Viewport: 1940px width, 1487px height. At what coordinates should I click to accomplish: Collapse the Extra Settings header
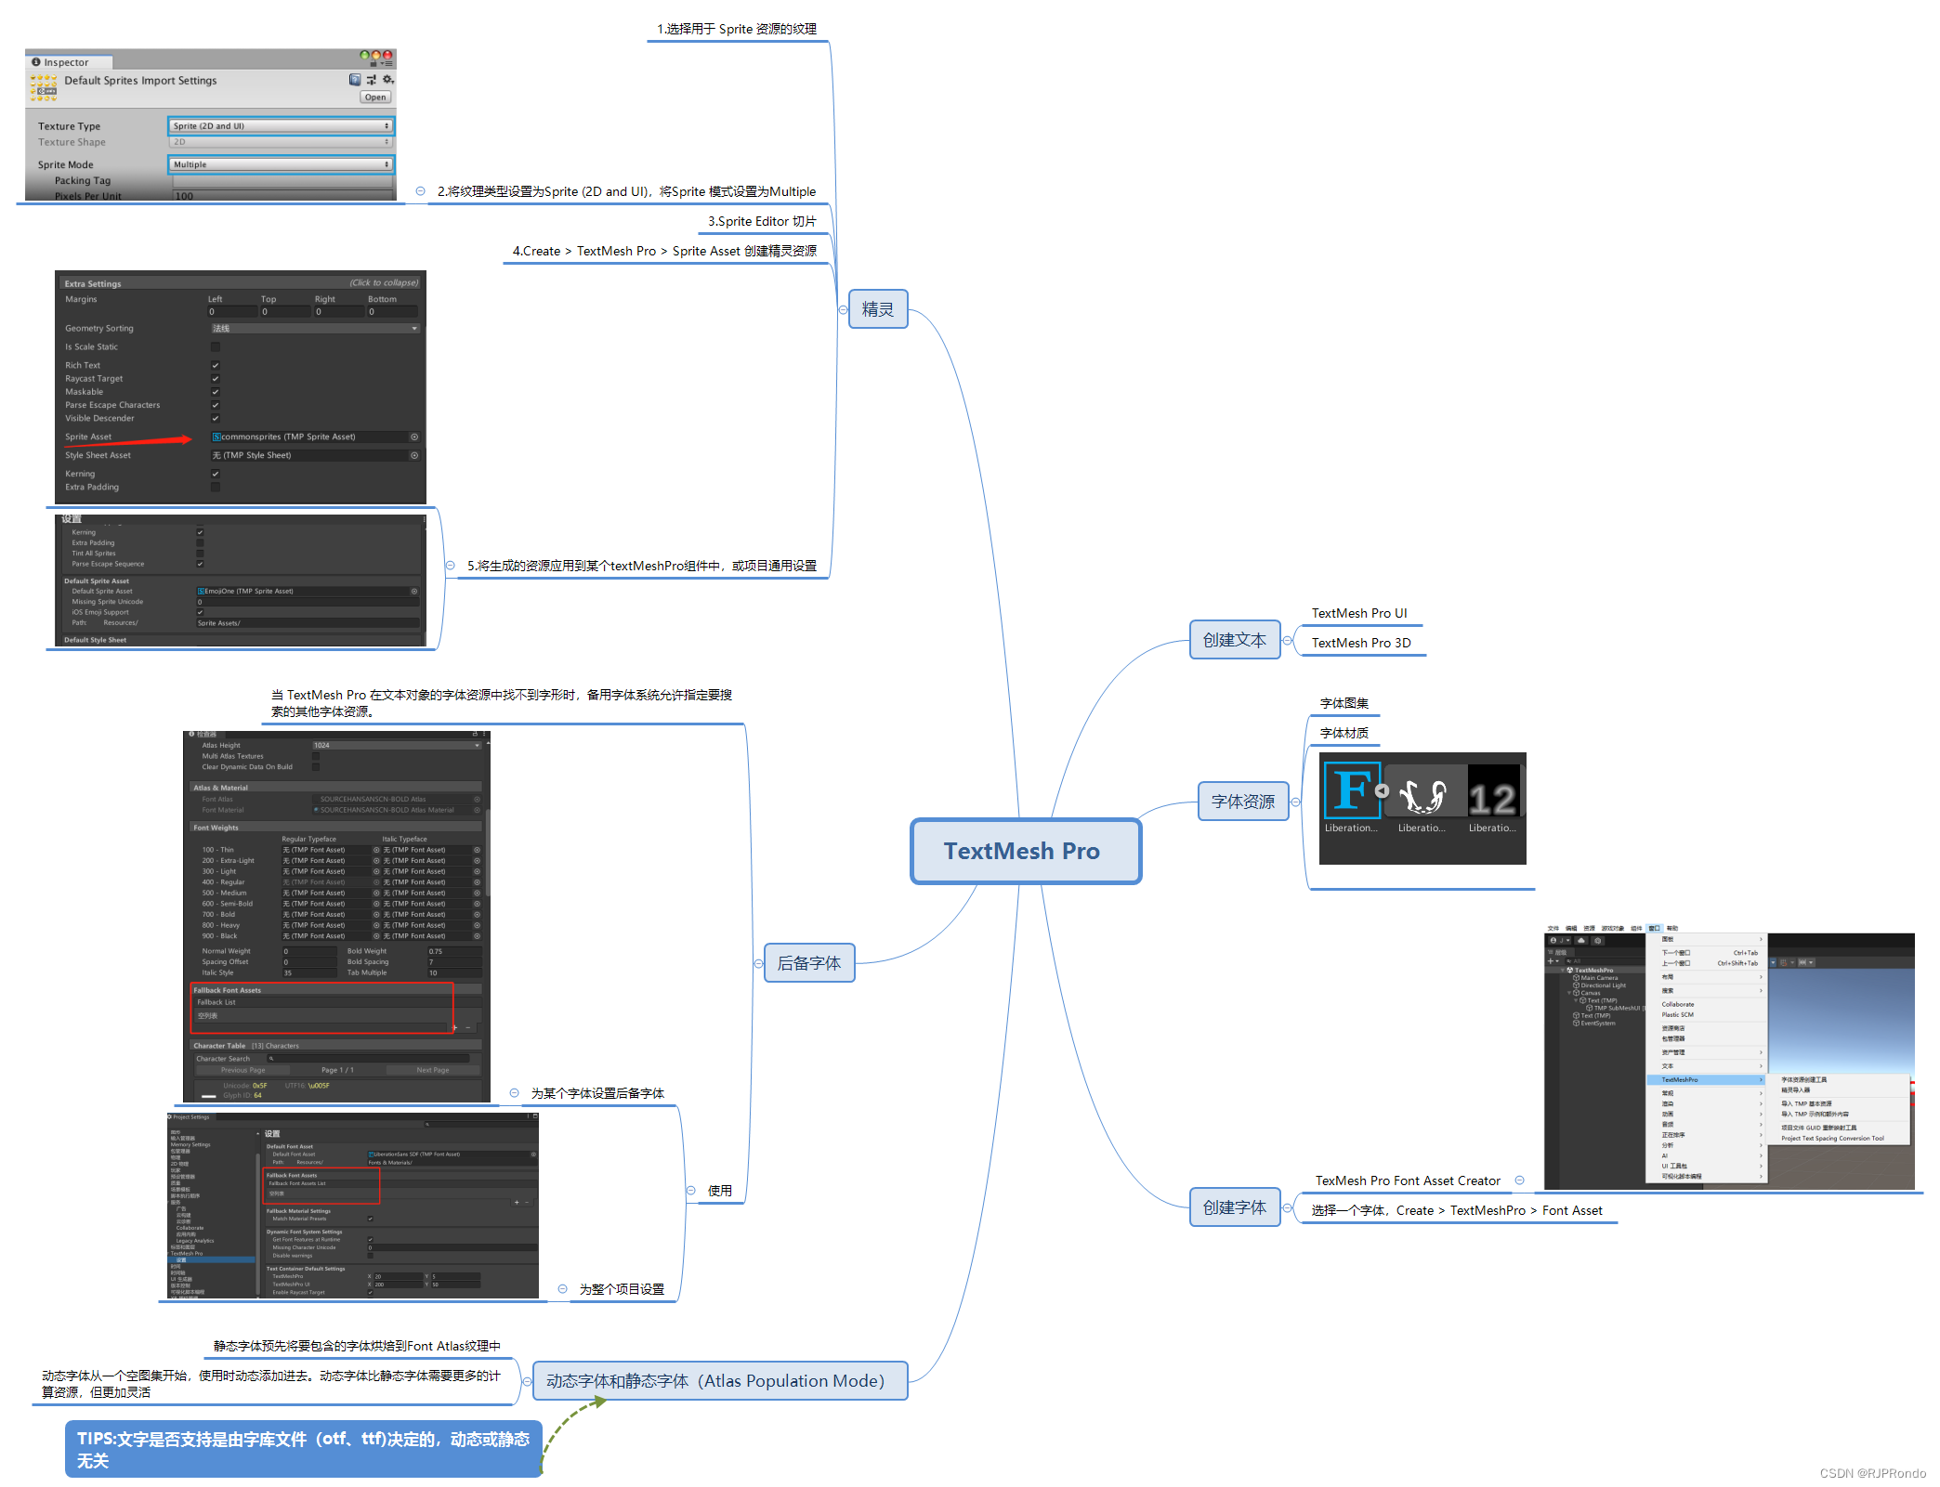(x=241, y=283)
